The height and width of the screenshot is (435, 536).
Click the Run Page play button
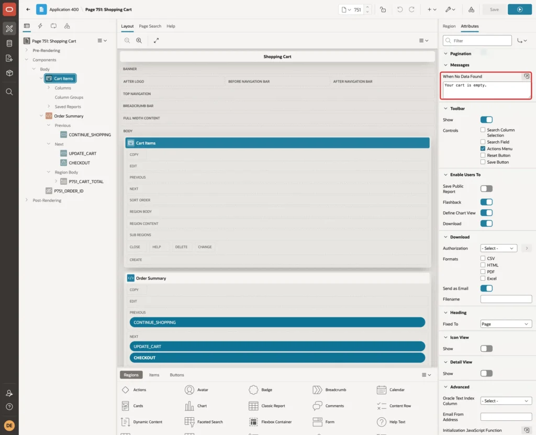(519, 9)
